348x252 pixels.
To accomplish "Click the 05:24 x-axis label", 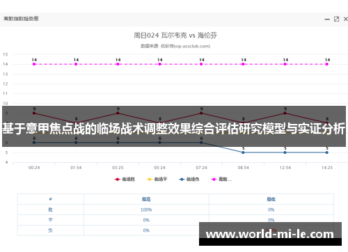I will pyautogui.click(x=159, y=168).
